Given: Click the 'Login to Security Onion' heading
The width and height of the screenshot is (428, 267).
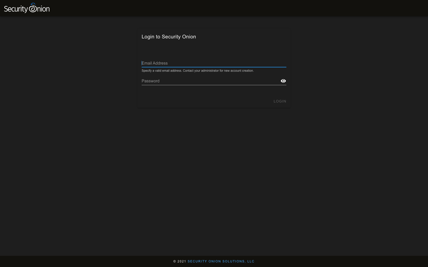Looking at the screenshot, I should click(x=169, y=37).
